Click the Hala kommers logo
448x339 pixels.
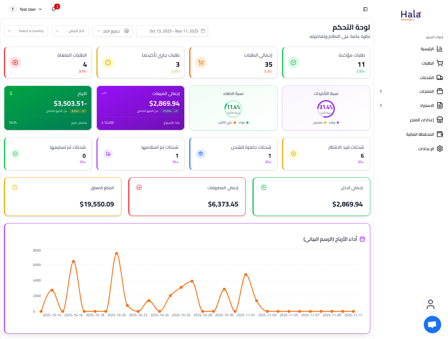[x=410, y=15]
